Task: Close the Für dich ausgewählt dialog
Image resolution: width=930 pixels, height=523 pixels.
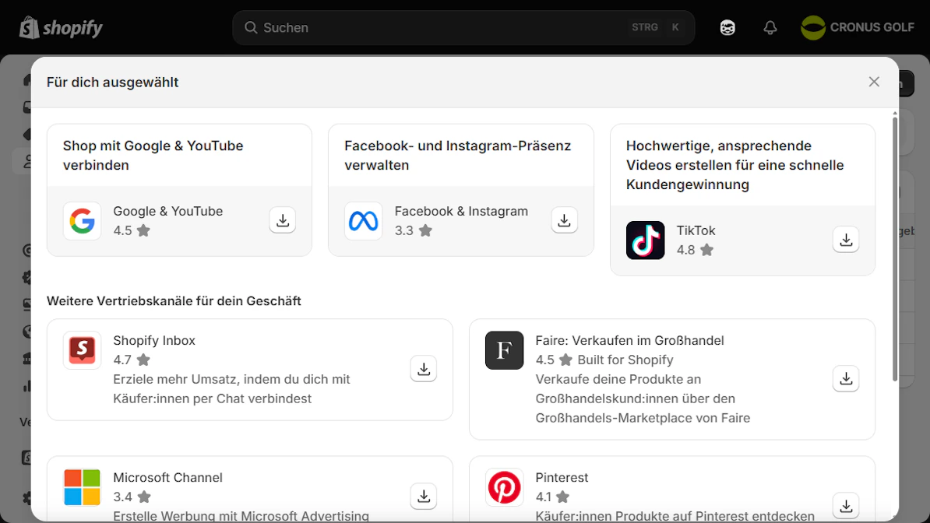Action: coord(874,82)
